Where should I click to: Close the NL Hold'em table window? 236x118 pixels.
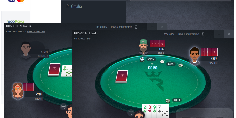coord(162,27)
